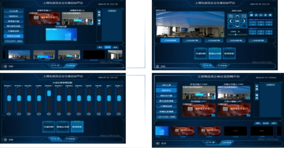
Task: Tilt camera up with the up arrow
Action: click(x=237, y=16)
